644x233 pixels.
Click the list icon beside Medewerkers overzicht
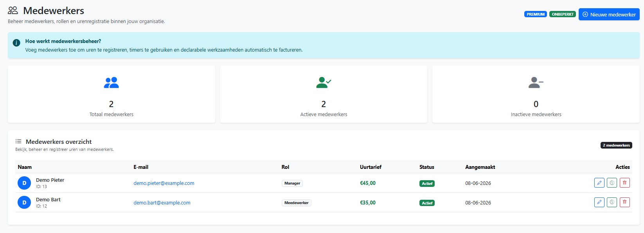pos(18,142)
